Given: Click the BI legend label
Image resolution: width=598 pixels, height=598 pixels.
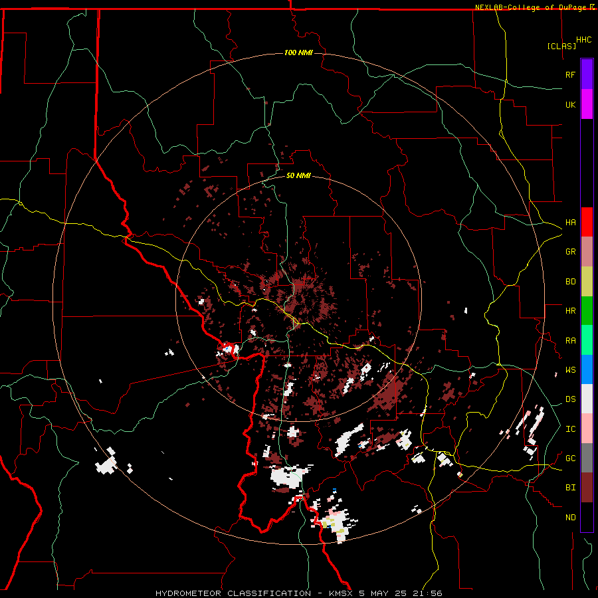Looking at the screenshot, I should 570,488.
